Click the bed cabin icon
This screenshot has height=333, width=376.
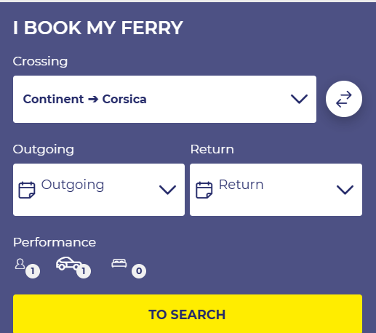[x=119, y=263]
